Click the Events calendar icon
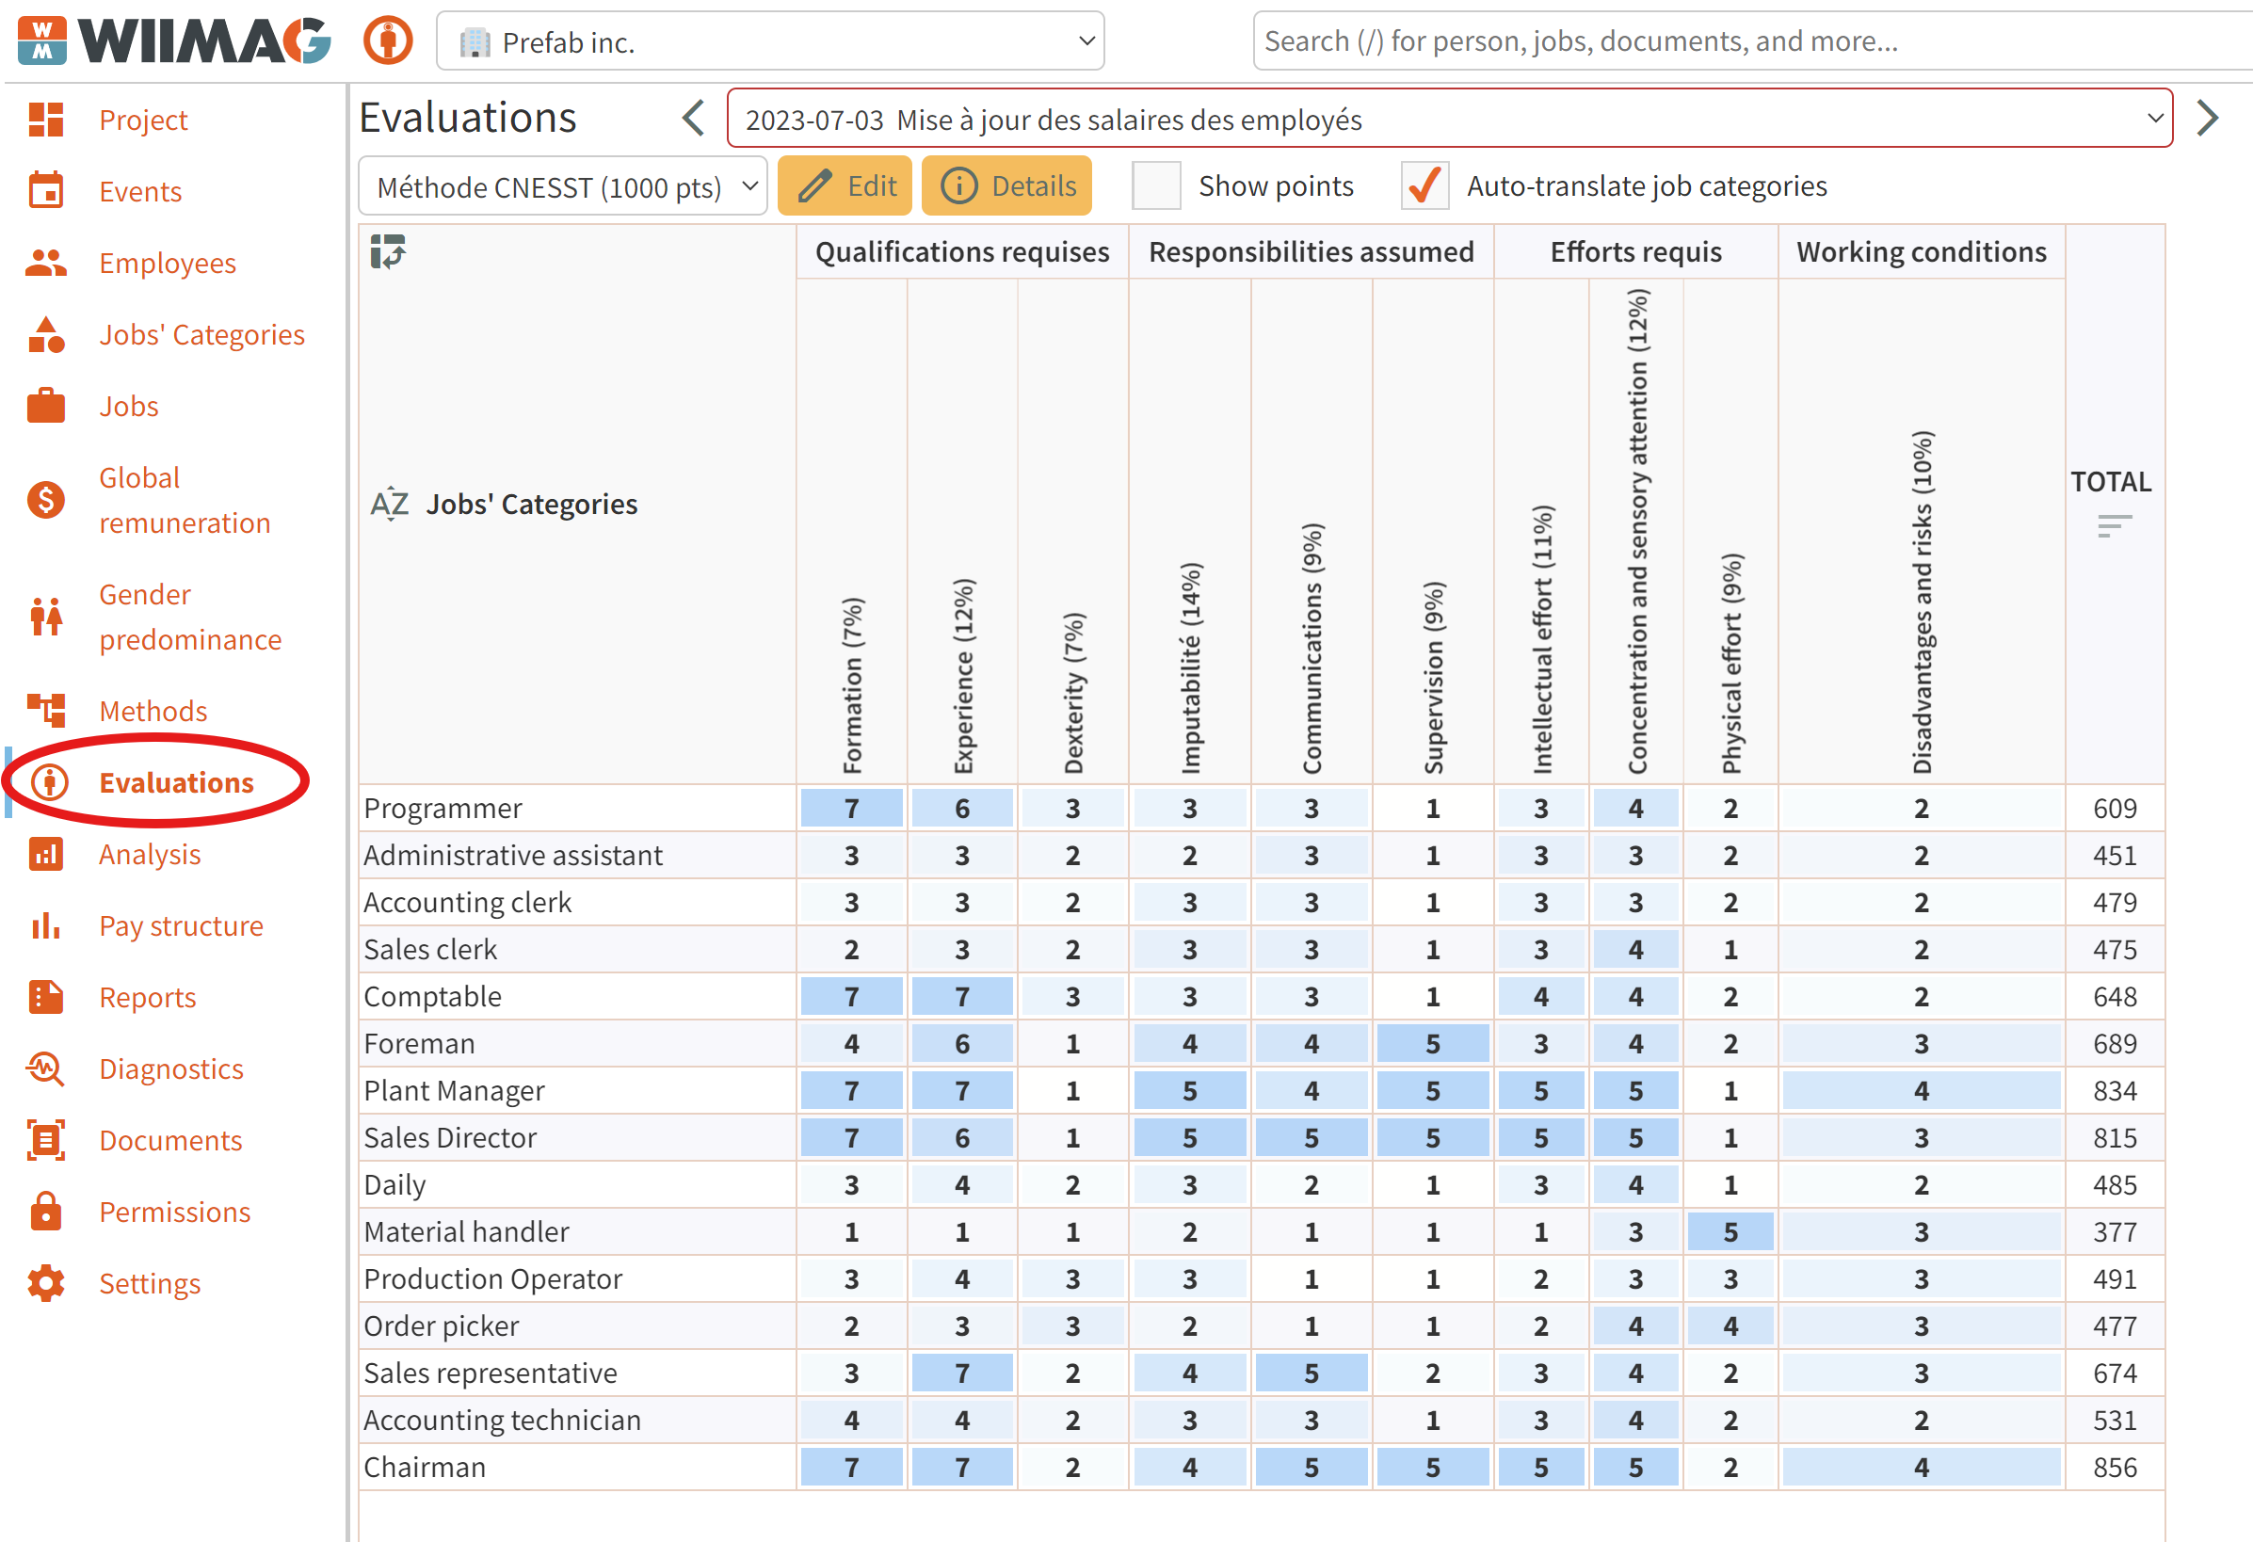This screenshot has width=2253, height=1542. click(x=45, y=191)
